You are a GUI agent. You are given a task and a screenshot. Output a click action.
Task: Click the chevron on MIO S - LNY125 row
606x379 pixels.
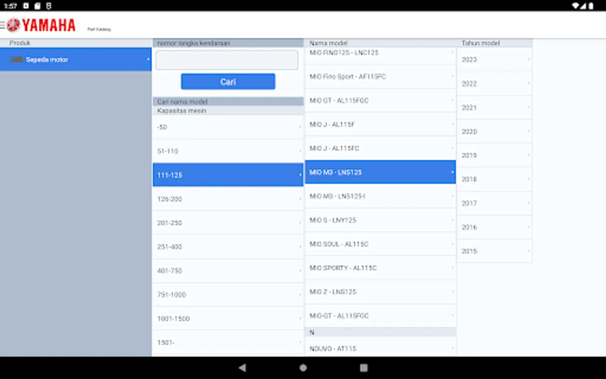[452, 220]
